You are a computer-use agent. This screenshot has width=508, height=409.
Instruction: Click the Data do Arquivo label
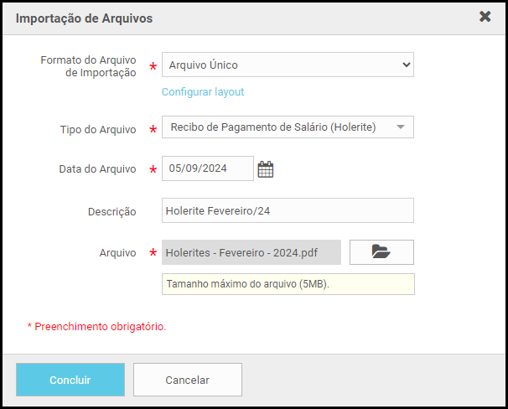(x=97, y=169)
